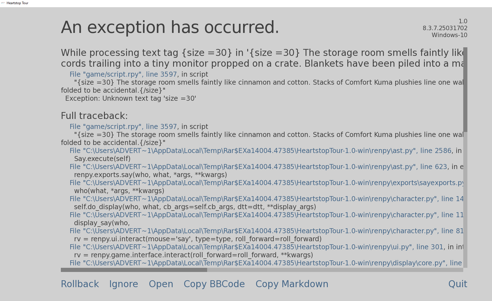The width and height of the screenshot is (492, 301).
Task: Select Ignore to skip the exception
Action: pyautogui.click(x=124, y=284)
